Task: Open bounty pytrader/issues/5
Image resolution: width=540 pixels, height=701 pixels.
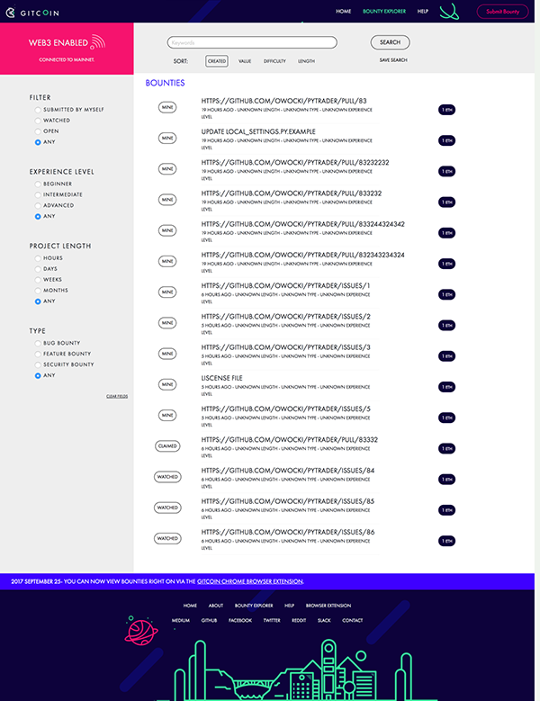Action: [x=285, y=409]
